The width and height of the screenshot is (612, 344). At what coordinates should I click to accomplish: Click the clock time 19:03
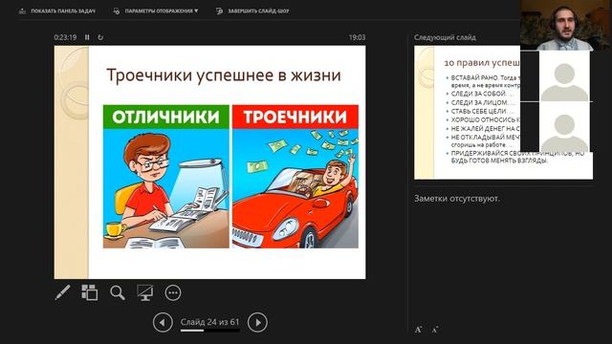[x=357, y=37]
